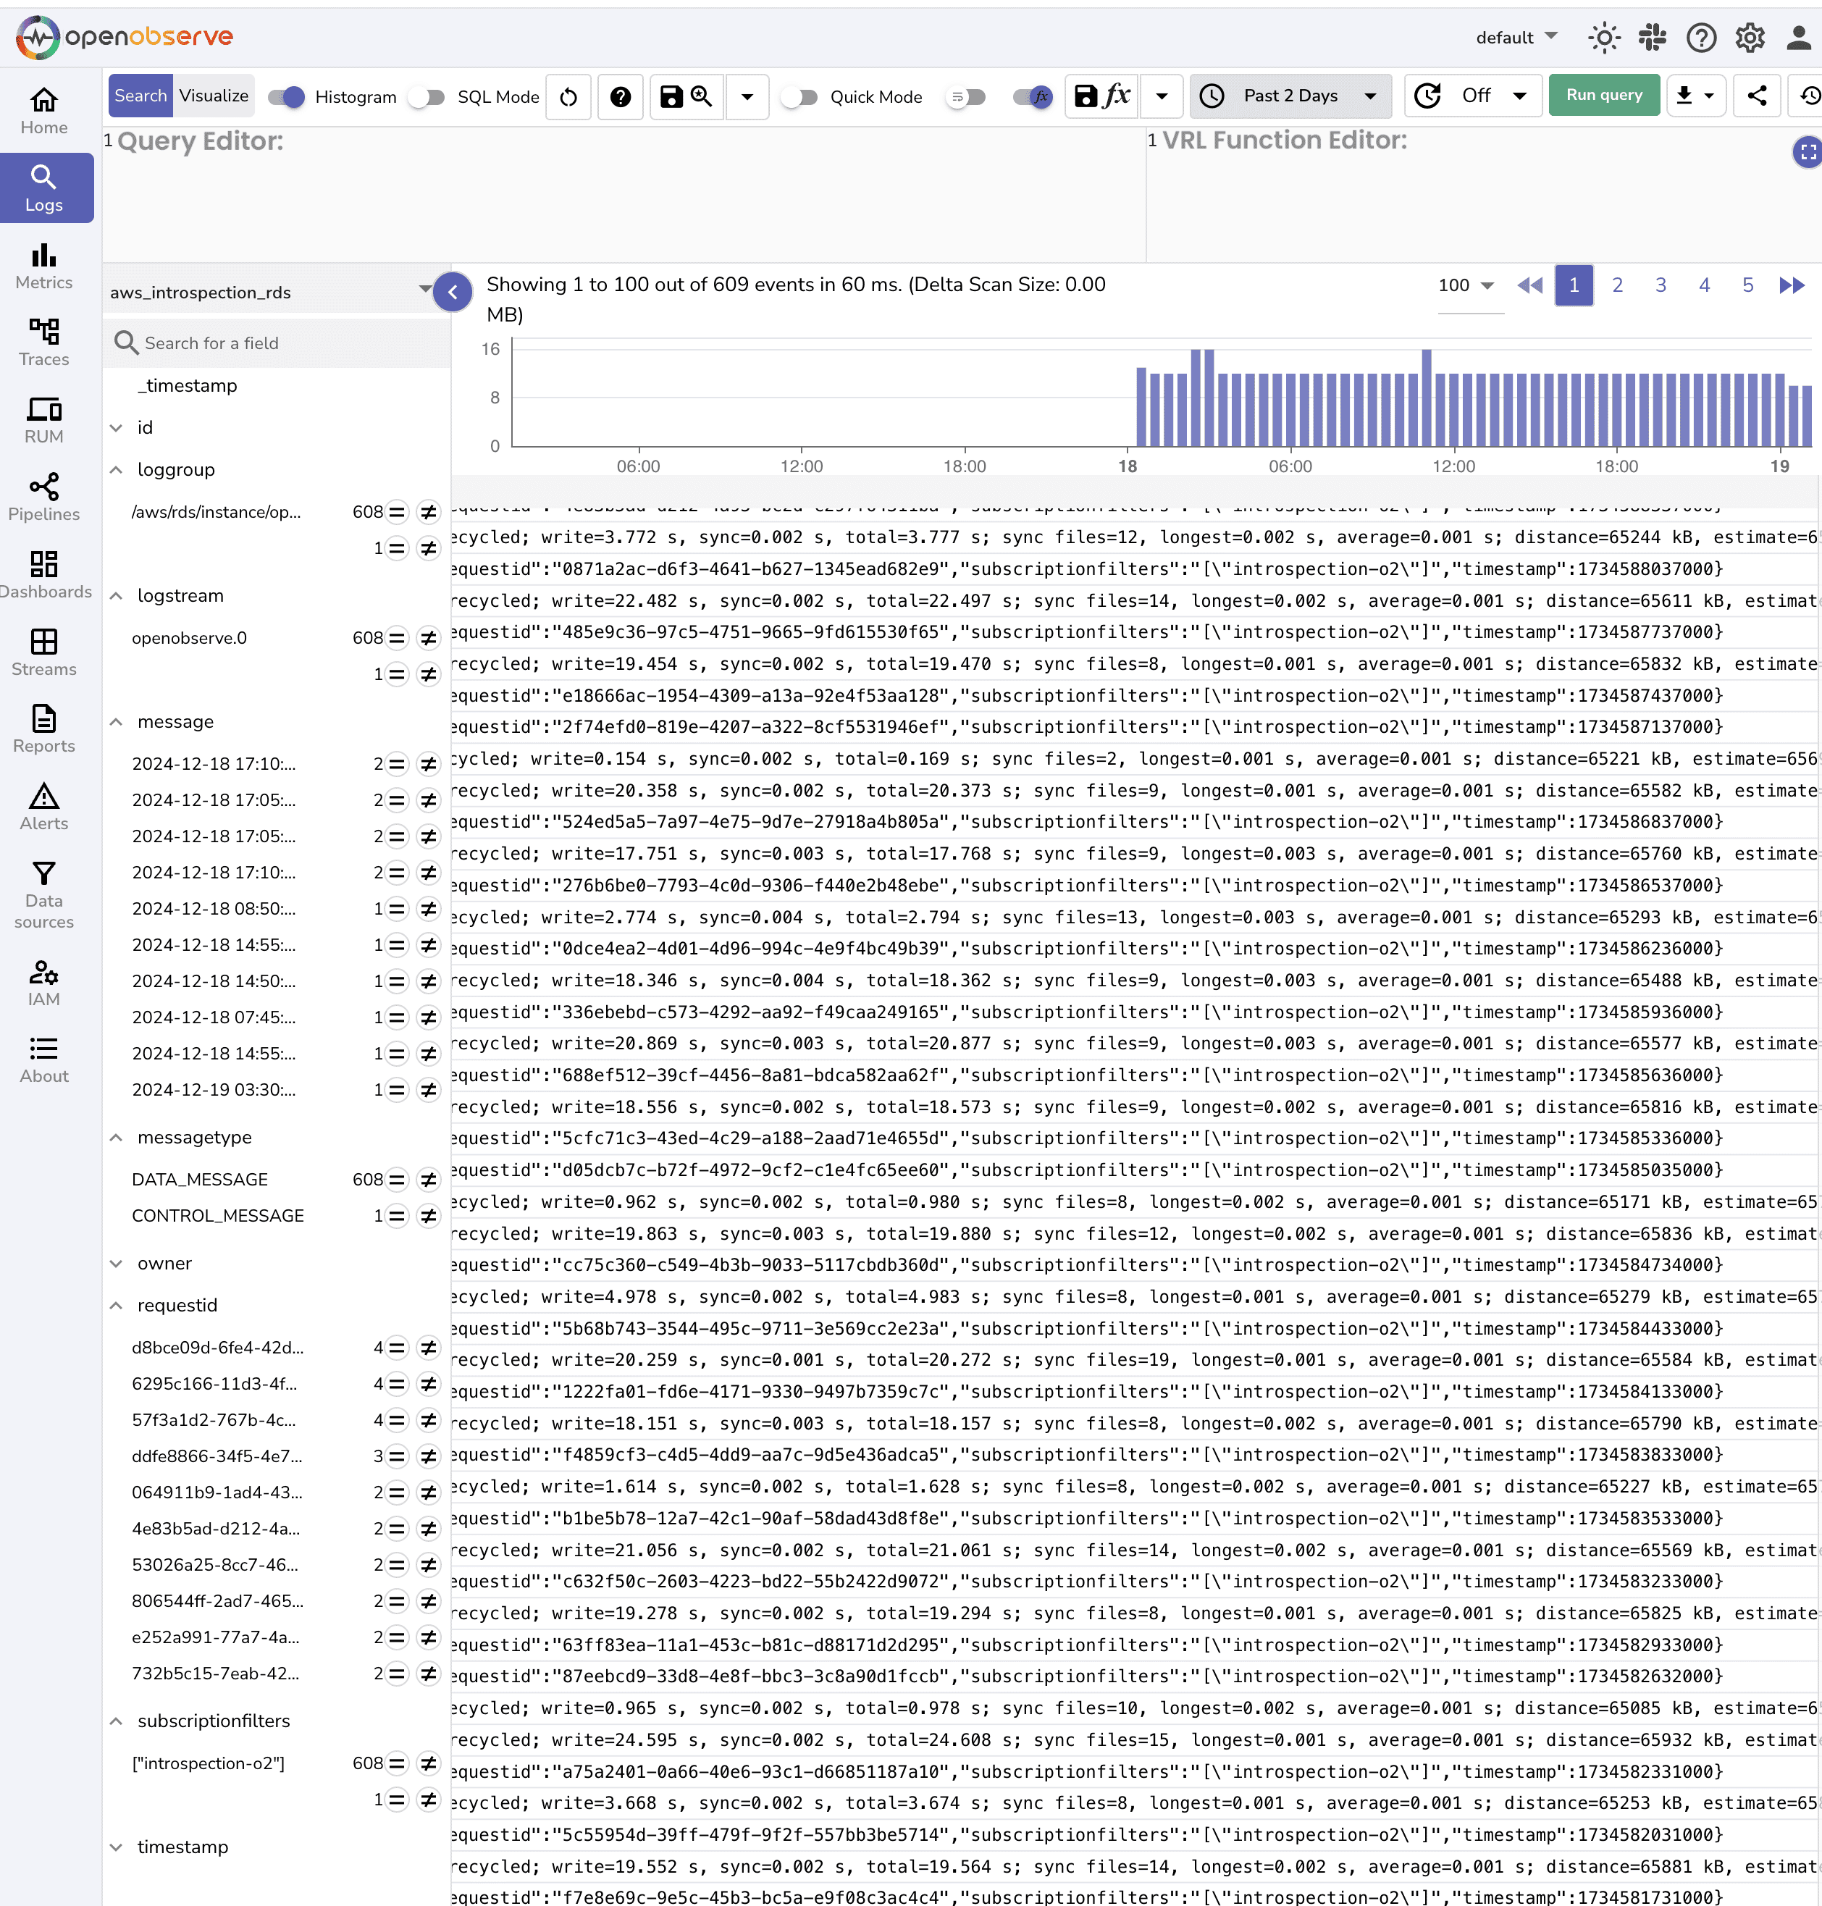Disable the Histogram toggle
1822x1906 pixels.
[287, 96]
